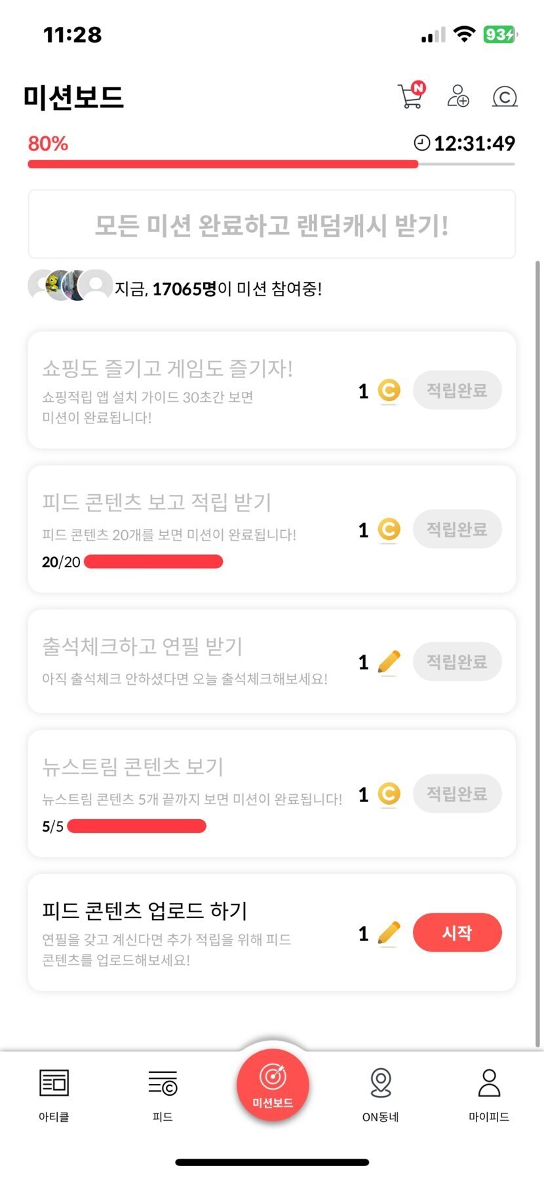
Task: Tap the coin icon on shopping mission
Action: click(389, 391)
